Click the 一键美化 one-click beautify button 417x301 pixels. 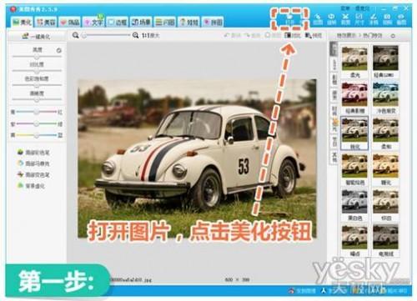click(37, 36)
